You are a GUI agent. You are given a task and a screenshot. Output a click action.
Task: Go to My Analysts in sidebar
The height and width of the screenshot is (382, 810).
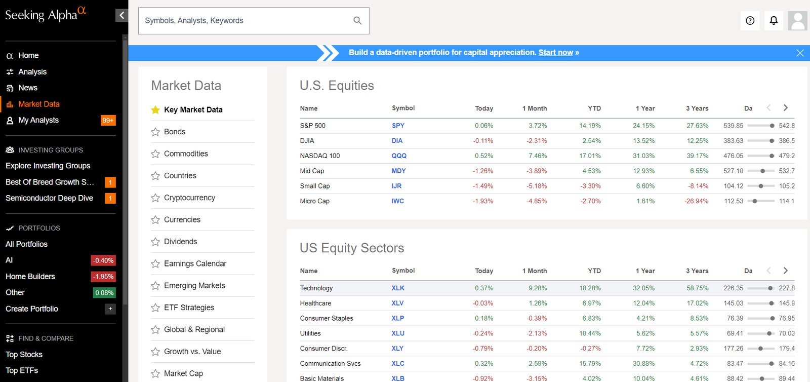tap(38, 120)
